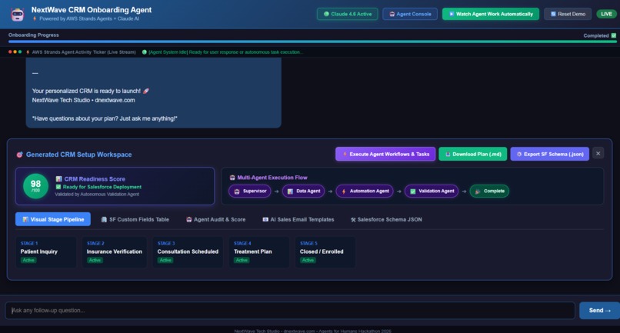This screenshot has height=333, width=620.
Task: Select the Data Agent node
Action: [x=303, y=191]
